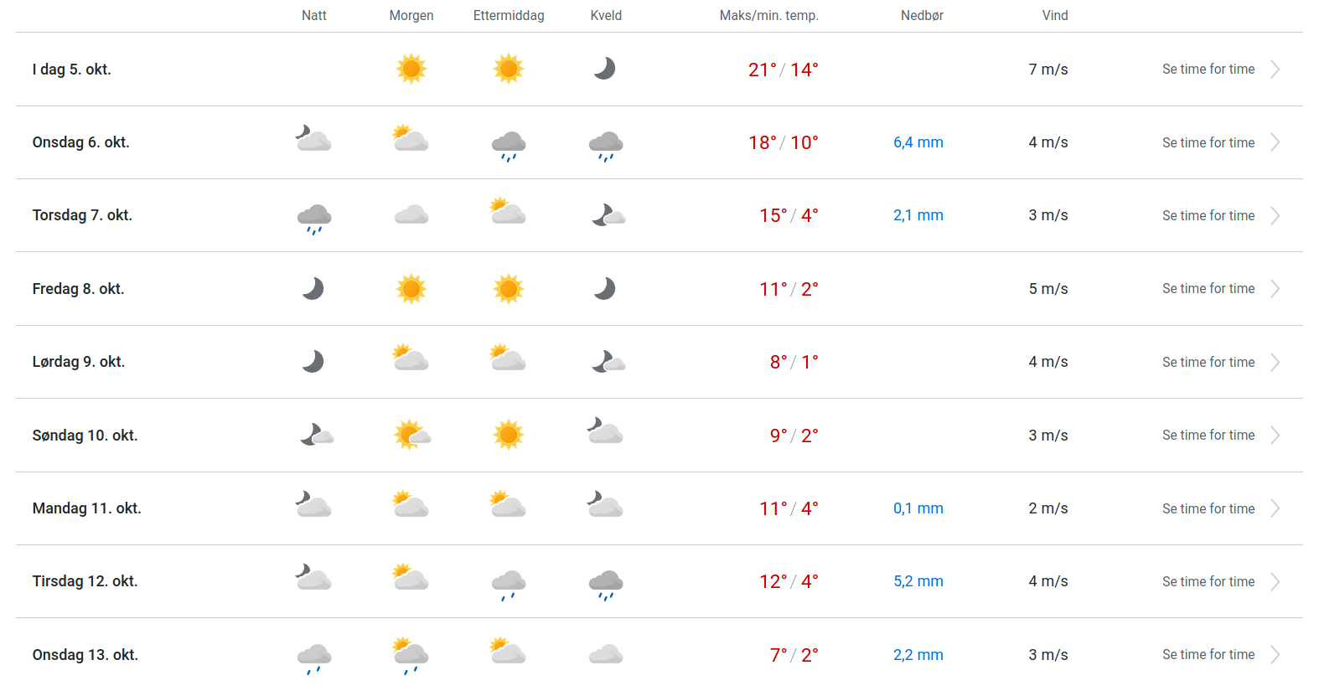Click Onsdag 6. okt. afternoon rain icon
1319x691 pixels.
(x=509, y=144)
